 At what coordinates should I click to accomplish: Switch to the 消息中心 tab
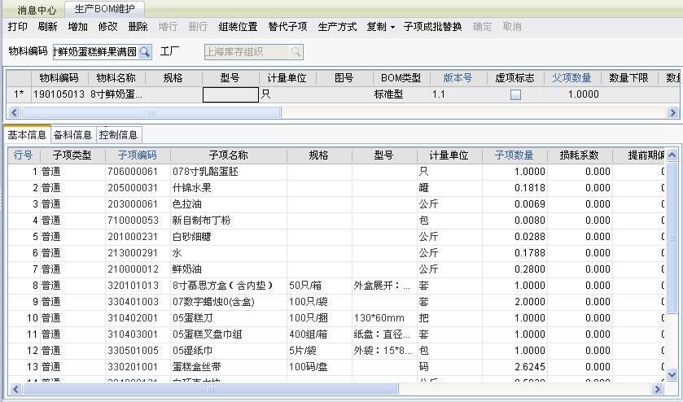point(37,10)
